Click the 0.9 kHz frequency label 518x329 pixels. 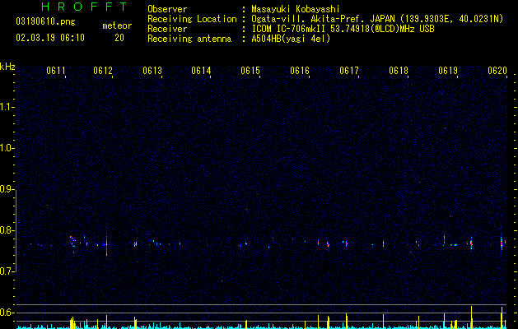pos(7,189)
